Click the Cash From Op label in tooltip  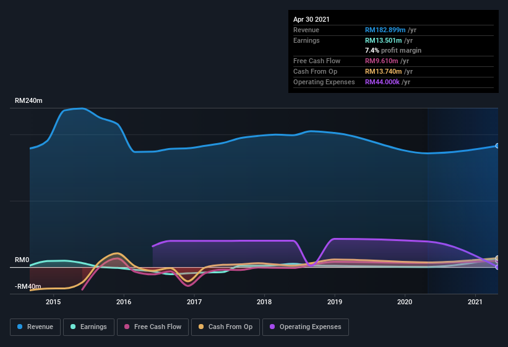point(315,71)
